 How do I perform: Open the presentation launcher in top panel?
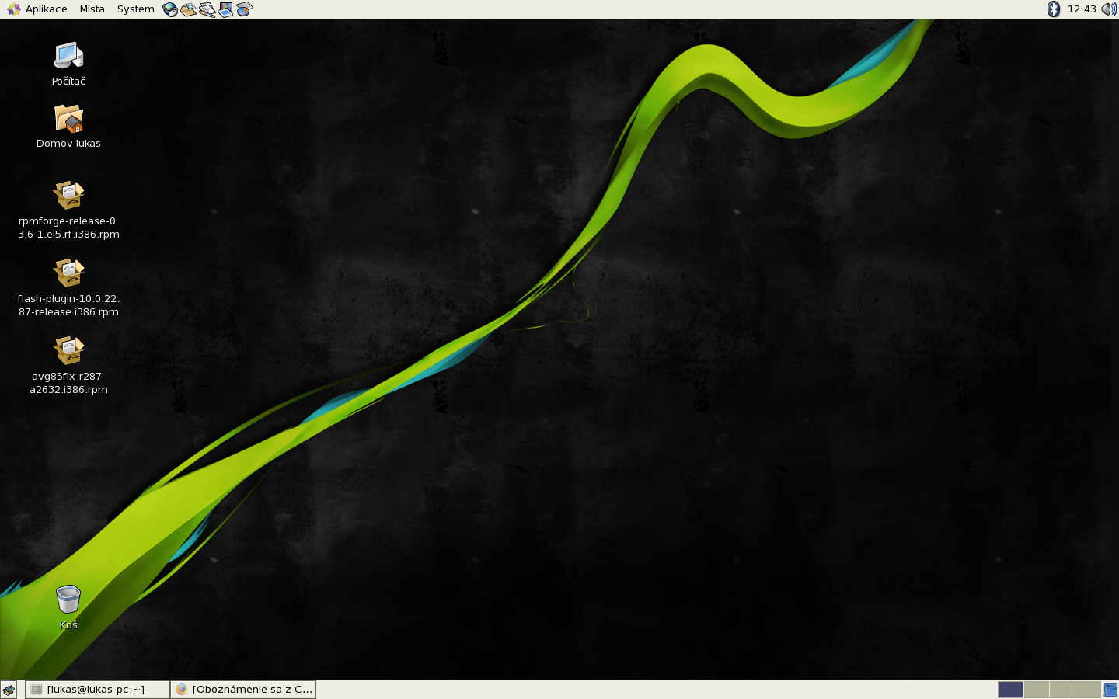(x=226, y=9)
